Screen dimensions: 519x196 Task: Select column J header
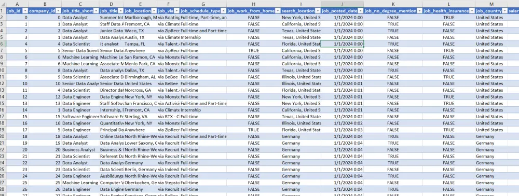[x=342, y=4]
